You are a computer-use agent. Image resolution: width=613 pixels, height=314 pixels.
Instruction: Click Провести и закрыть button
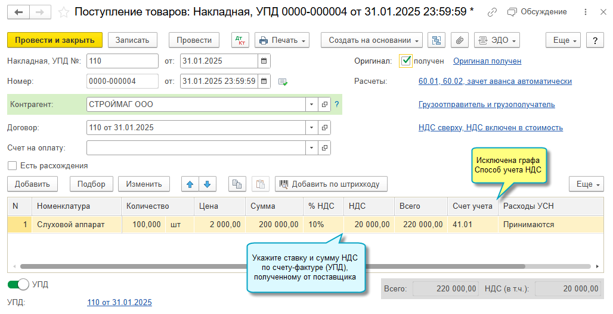[x=55, y=40]
